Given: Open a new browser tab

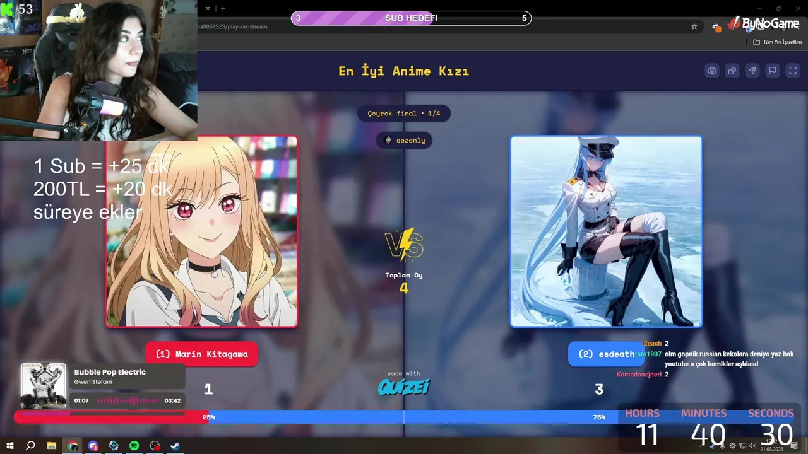Looking at the screenshot, I should click(223, 8).
